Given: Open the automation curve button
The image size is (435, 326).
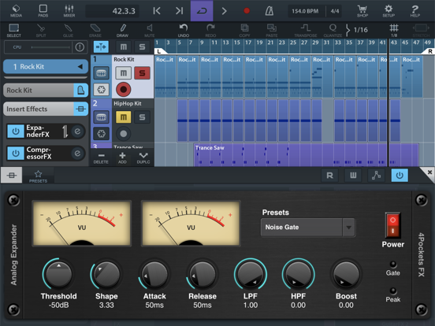Looking at the screenshot, I should point(376,175).
